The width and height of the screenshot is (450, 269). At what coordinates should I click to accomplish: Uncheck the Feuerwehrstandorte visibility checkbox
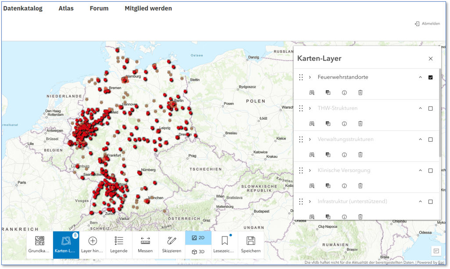point(430,77)
